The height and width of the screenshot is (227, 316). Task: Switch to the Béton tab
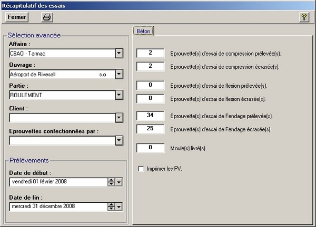(x=143, y=31)
